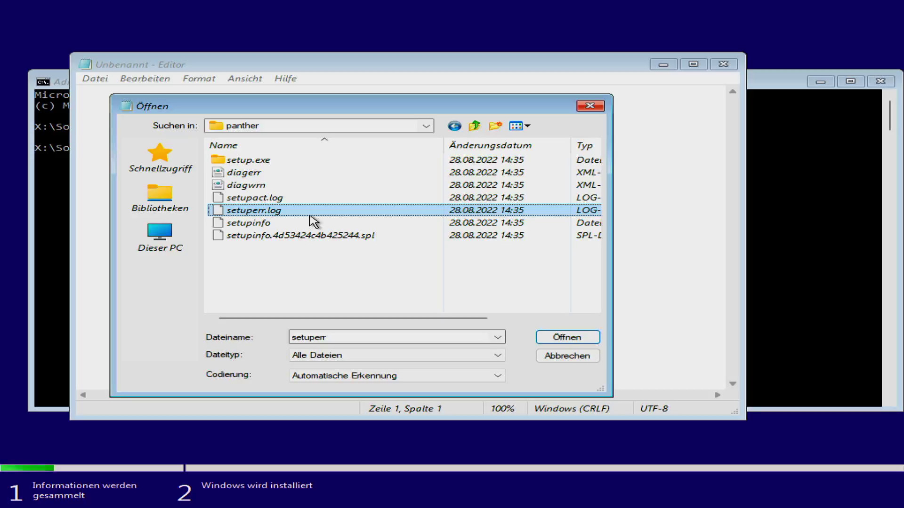
Task: Select the setup.exe folder name
Action: 248,160
